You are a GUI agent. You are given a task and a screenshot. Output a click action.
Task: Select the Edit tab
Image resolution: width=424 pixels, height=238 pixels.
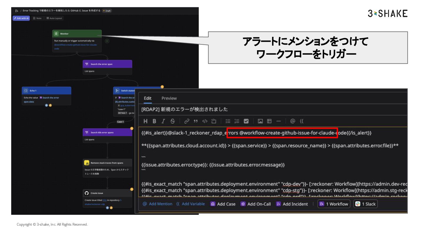[148, 98]
